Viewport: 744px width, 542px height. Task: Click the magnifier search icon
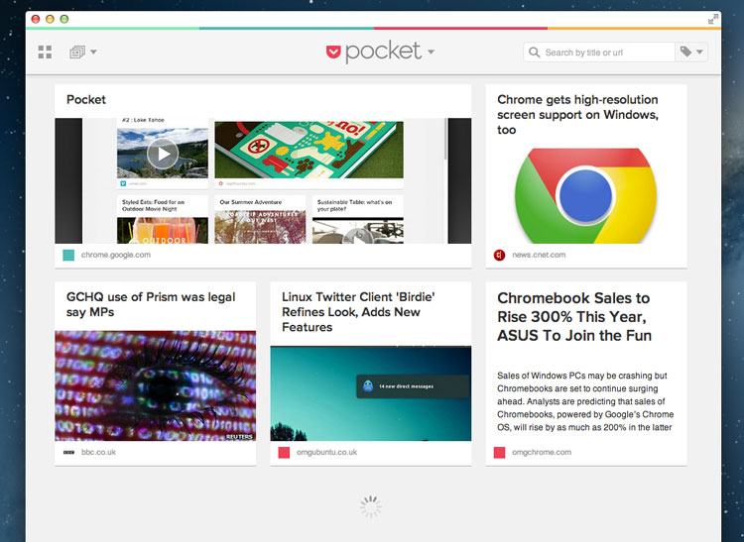534,53
